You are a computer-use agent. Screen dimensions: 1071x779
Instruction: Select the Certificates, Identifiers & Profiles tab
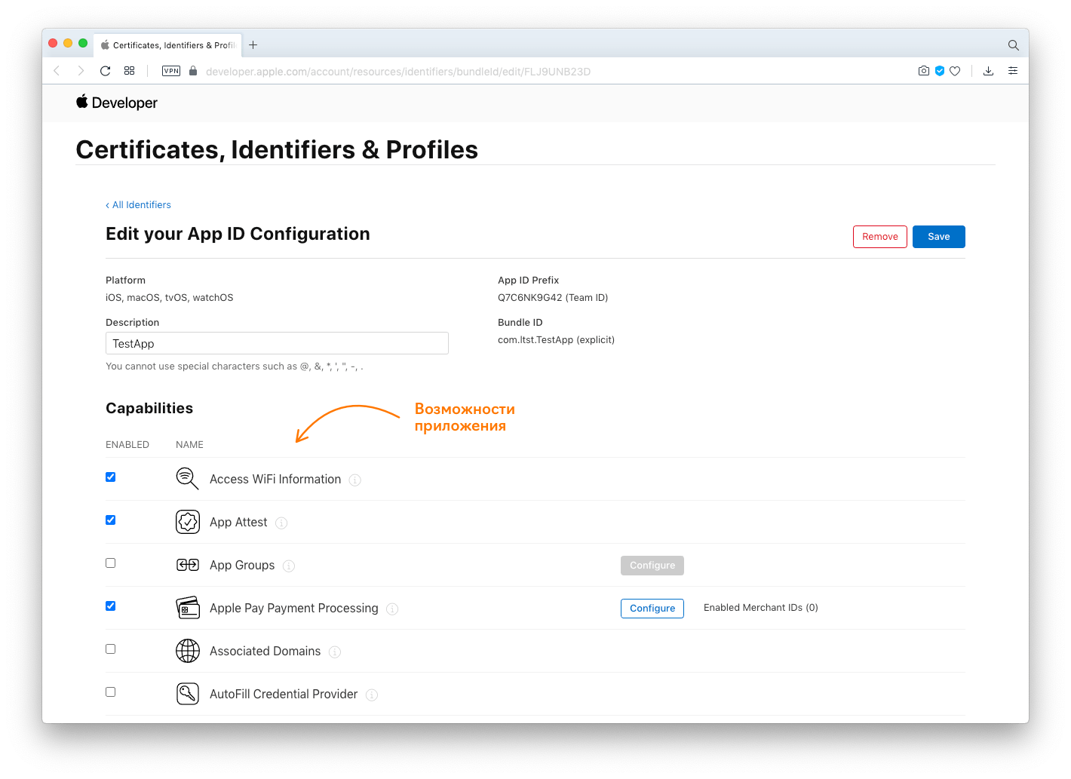coord(169,45)
